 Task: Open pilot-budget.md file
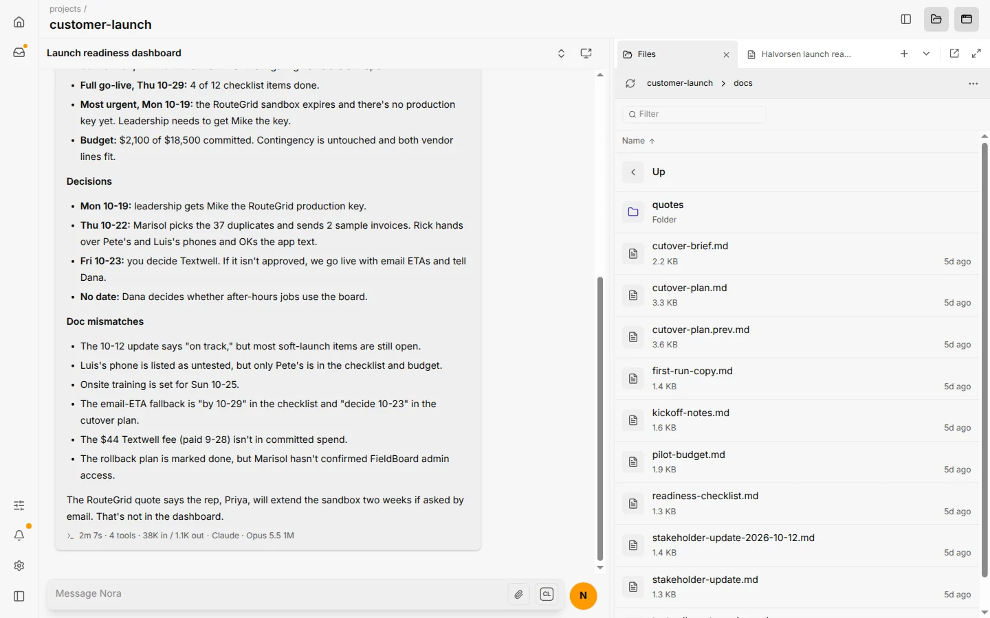tap(797, 462)
